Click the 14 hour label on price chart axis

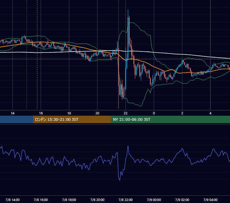[x=13, y=113]
